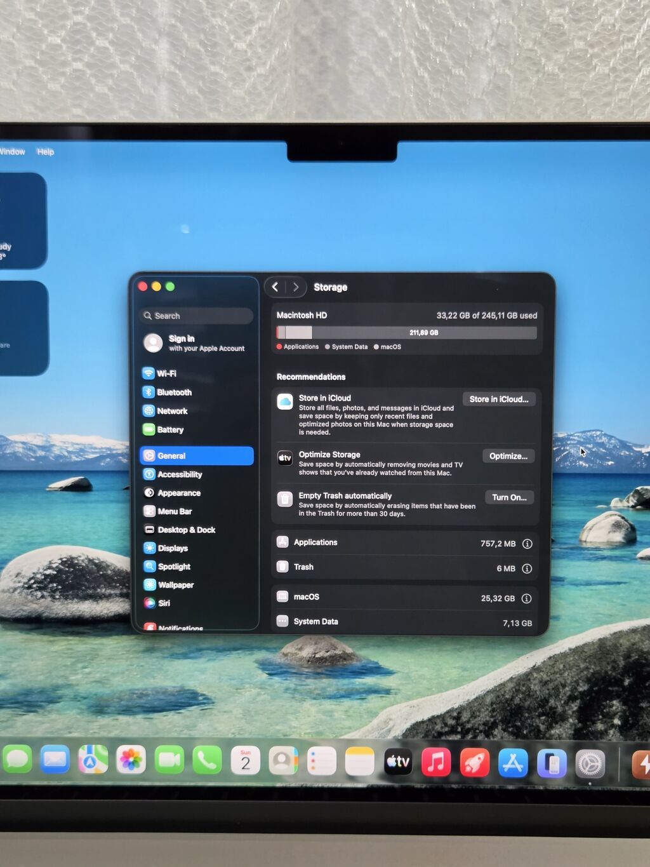The image size is (650, 867).
Task: Launch FaceTime from the Dock
Action: coord(169,760)
